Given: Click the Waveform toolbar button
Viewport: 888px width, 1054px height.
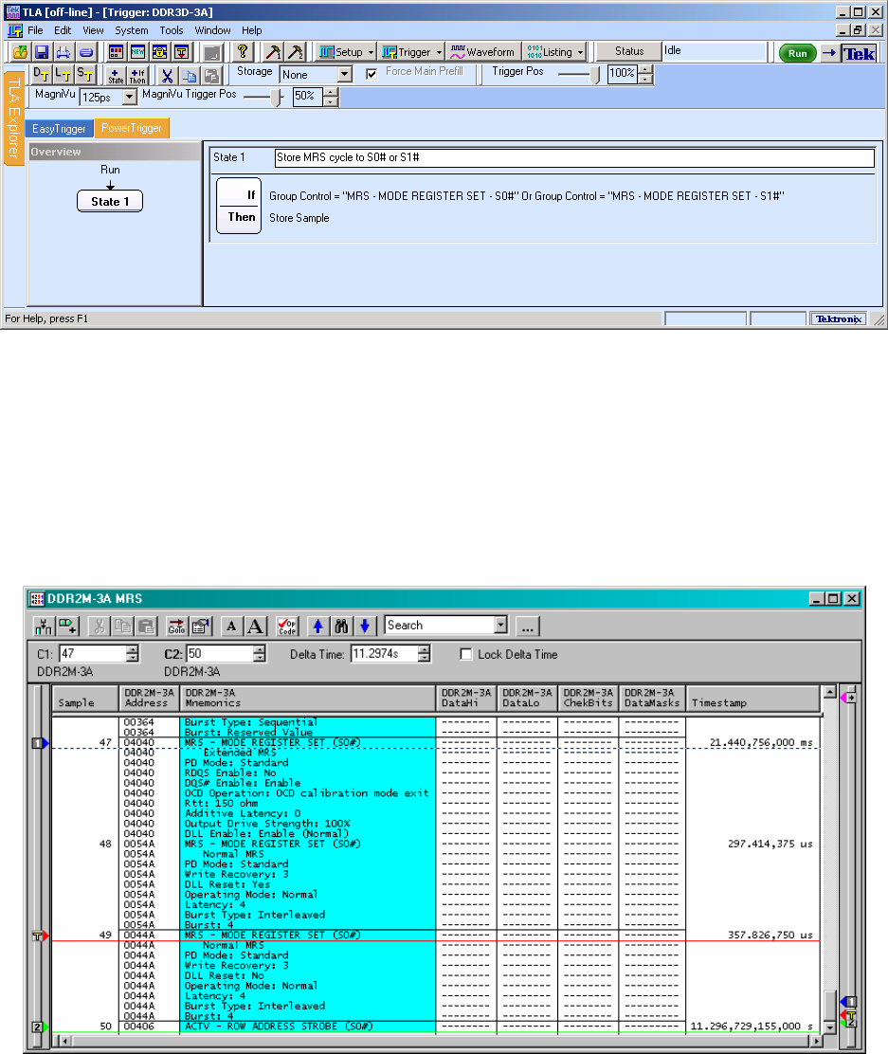Looking at the screenshot, I should point(482,52).
